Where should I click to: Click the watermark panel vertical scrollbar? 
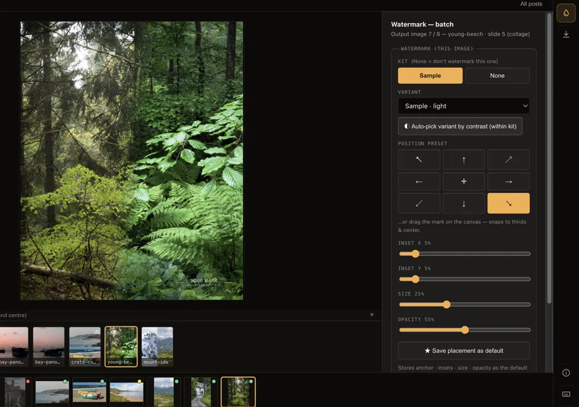549,159
